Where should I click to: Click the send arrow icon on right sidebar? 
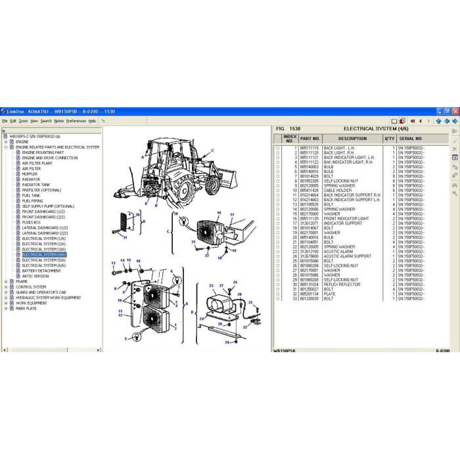pos(455,131)
